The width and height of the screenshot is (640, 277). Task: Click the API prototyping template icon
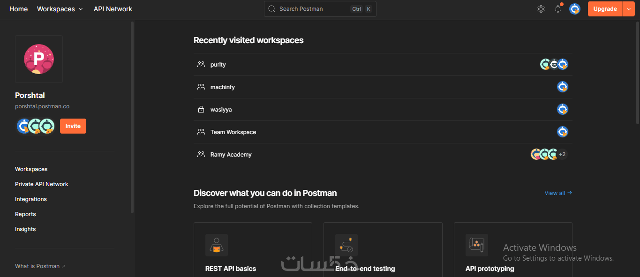[x=476, y=245]
